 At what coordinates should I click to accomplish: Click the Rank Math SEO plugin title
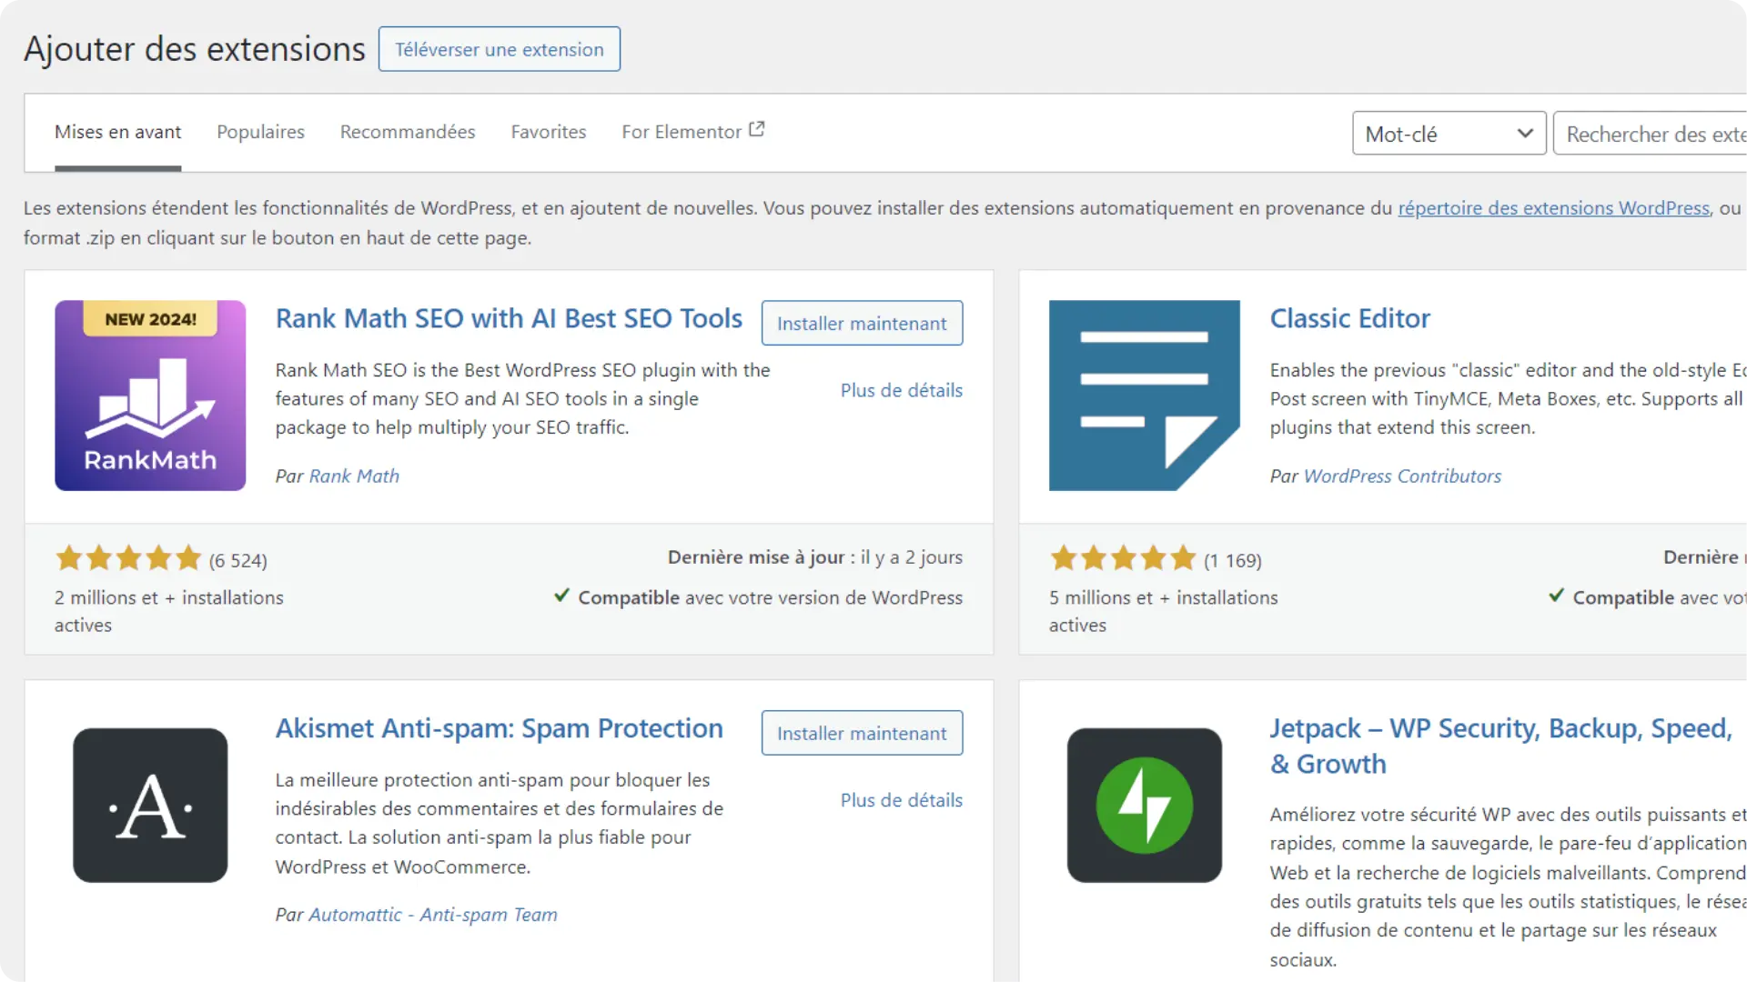(x=509, y=318)
